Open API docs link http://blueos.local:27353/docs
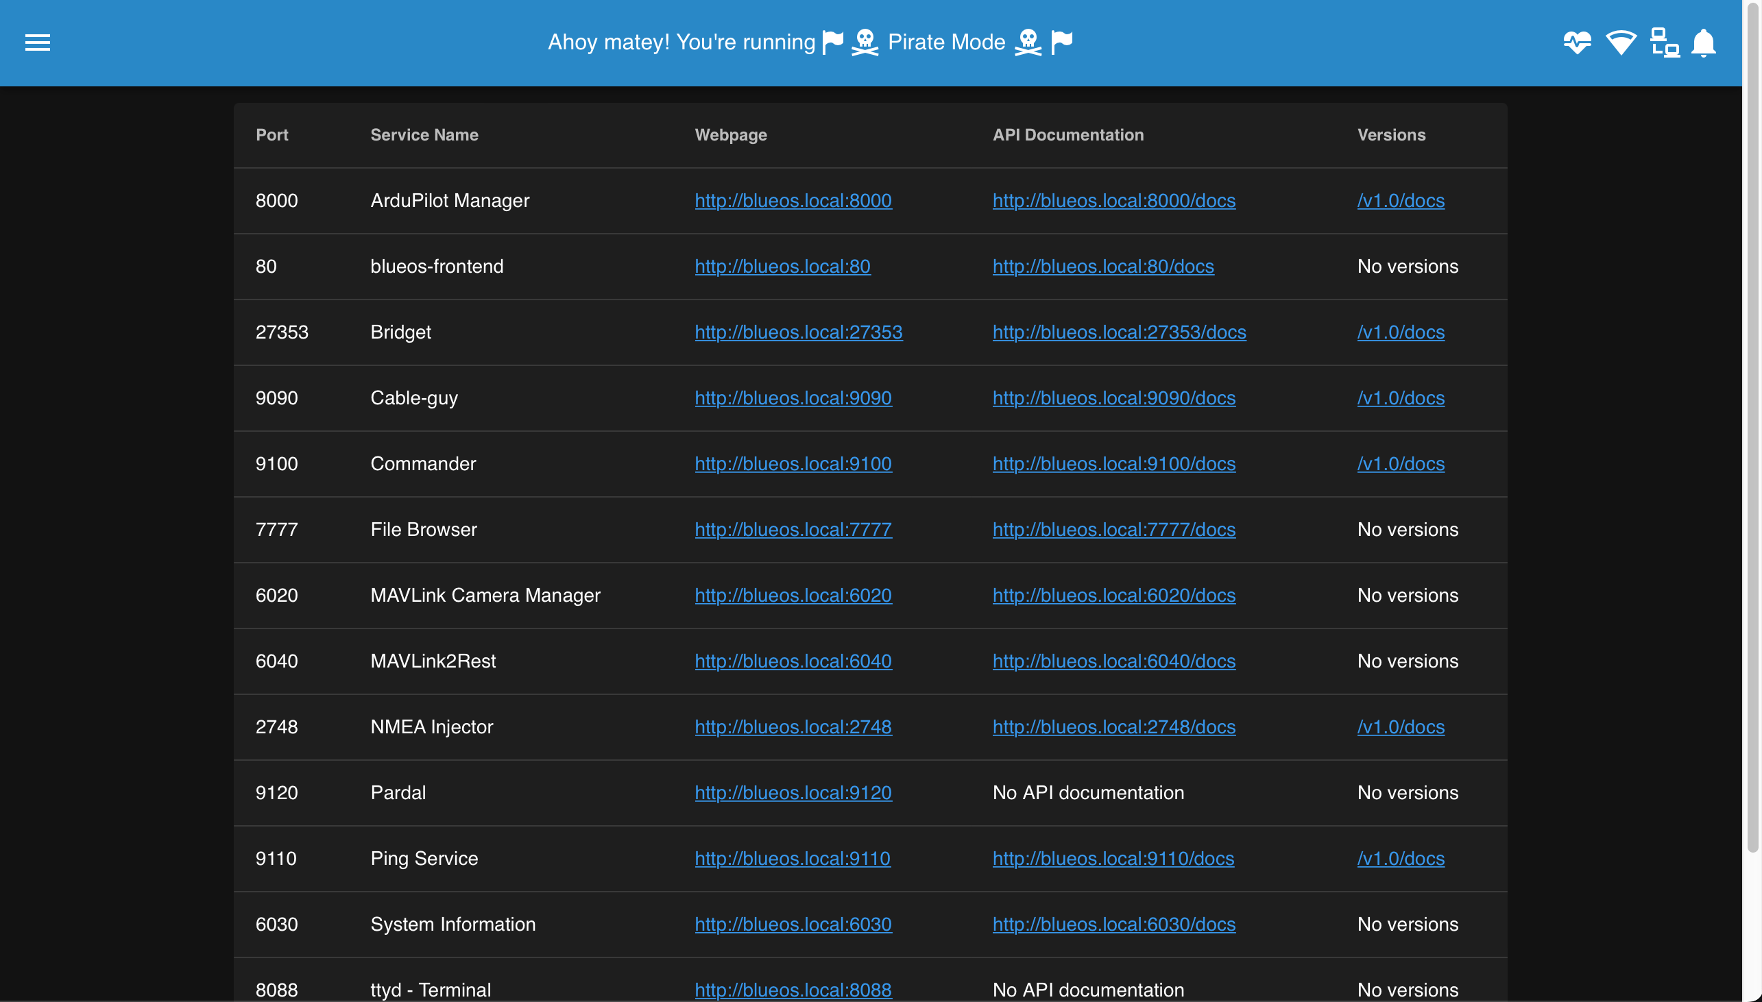Viewport: 1762px width, 1002px height. click(x=1119, y=332)
